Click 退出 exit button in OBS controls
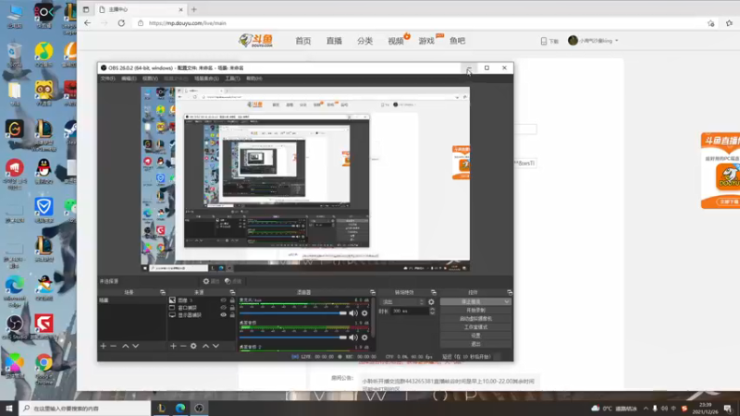Image resolution: width=740 pixels, height=416 pixels. pos(475,344)
